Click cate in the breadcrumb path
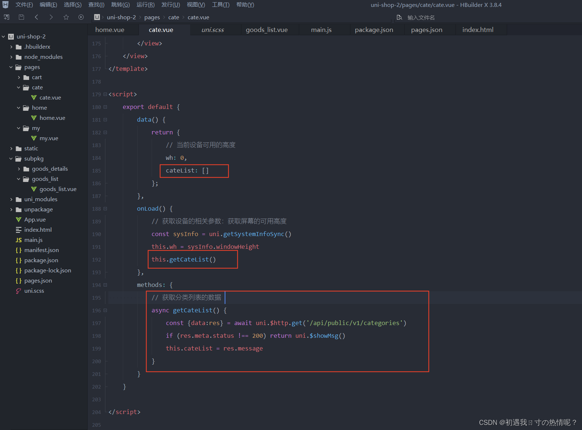The height and width of the screenshot is (430, 582). 174,17
